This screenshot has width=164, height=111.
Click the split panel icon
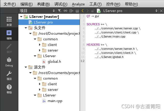pyautogui.click(x=72, y=11)
